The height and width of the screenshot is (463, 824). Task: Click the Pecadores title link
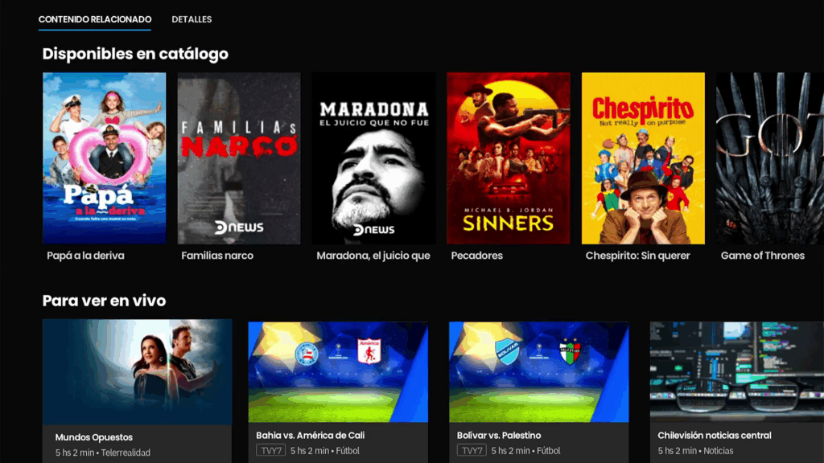pyautogui.click(x=476, y=256)
